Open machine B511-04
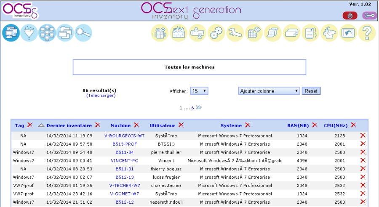This screenshot has width=379, height=207. point(125,152)
